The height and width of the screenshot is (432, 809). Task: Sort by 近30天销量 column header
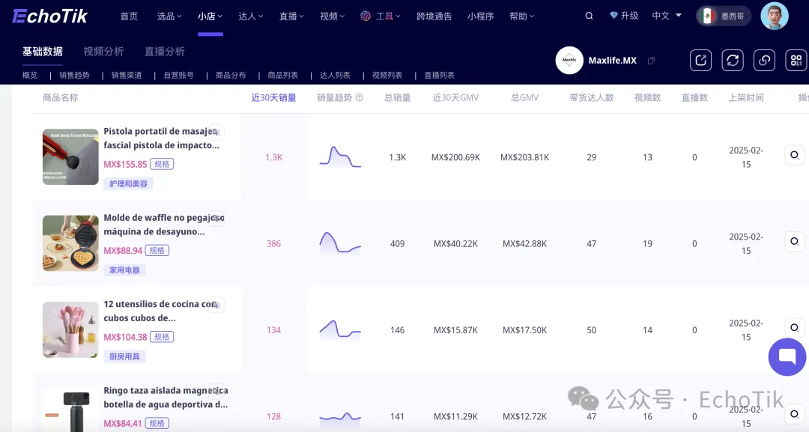pos(273,97)
